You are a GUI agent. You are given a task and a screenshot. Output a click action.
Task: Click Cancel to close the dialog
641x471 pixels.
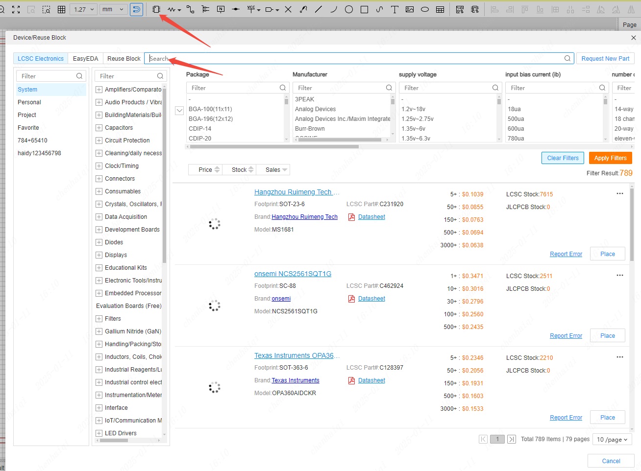pyautogui.click(x=611, y=461)
